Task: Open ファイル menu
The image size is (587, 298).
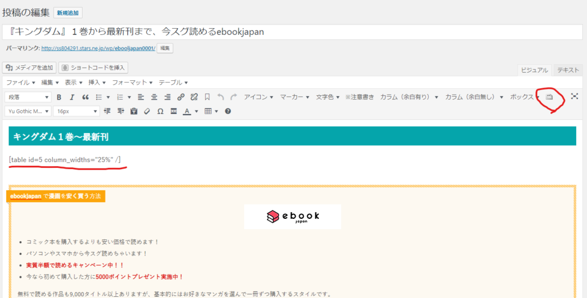Action: [x=21, y=83]
